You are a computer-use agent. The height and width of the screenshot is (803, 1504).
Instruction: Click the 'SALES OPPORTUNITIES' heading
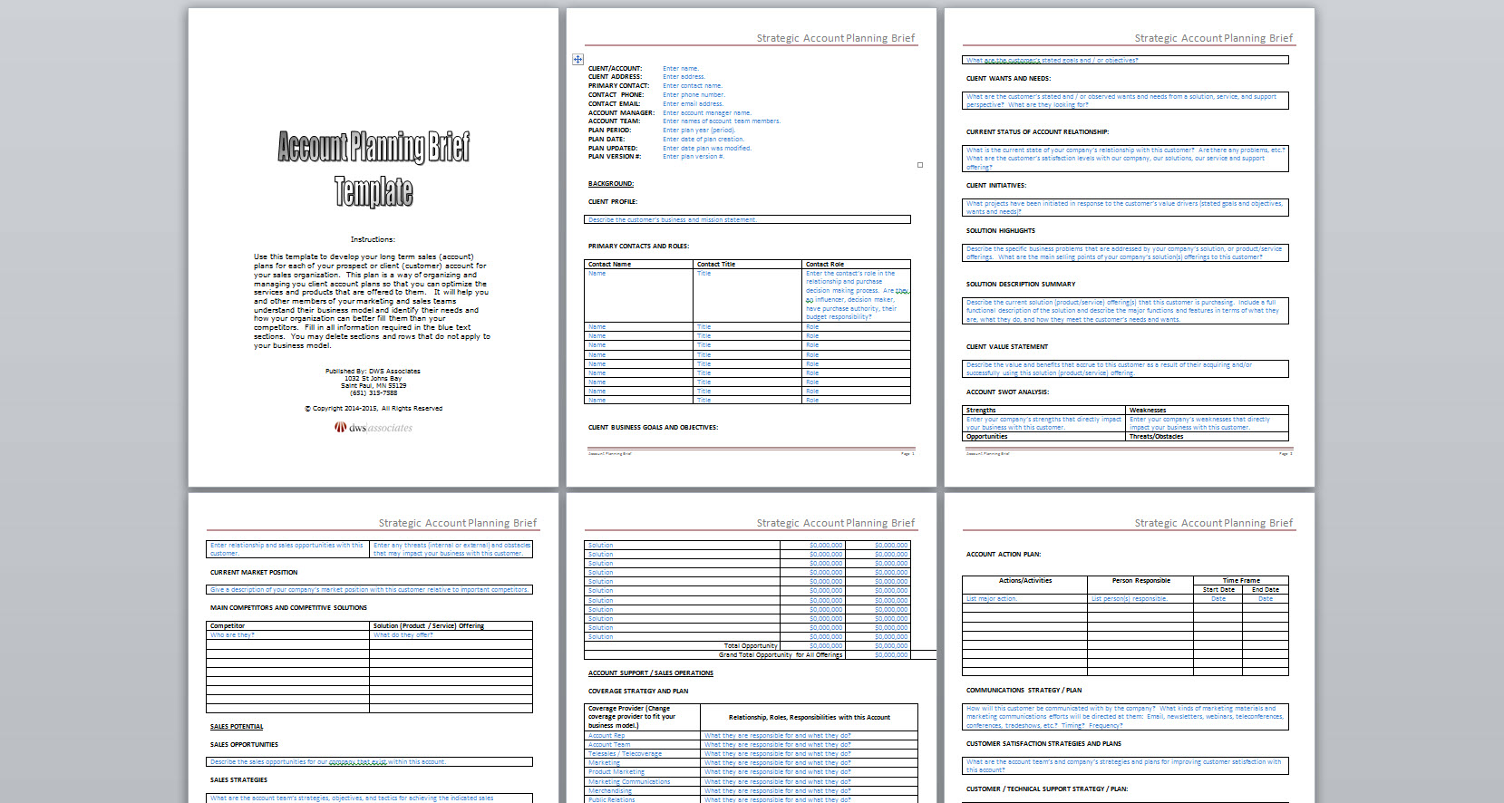(244, 745)
